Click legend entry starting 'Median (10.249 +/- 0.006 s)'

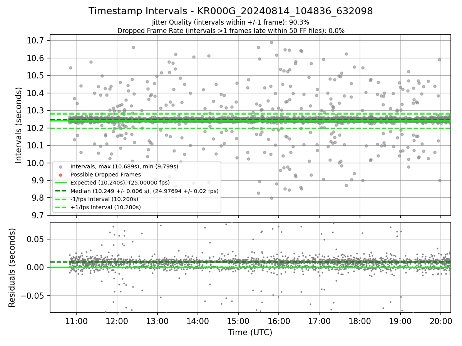click(x=144, y=191)
